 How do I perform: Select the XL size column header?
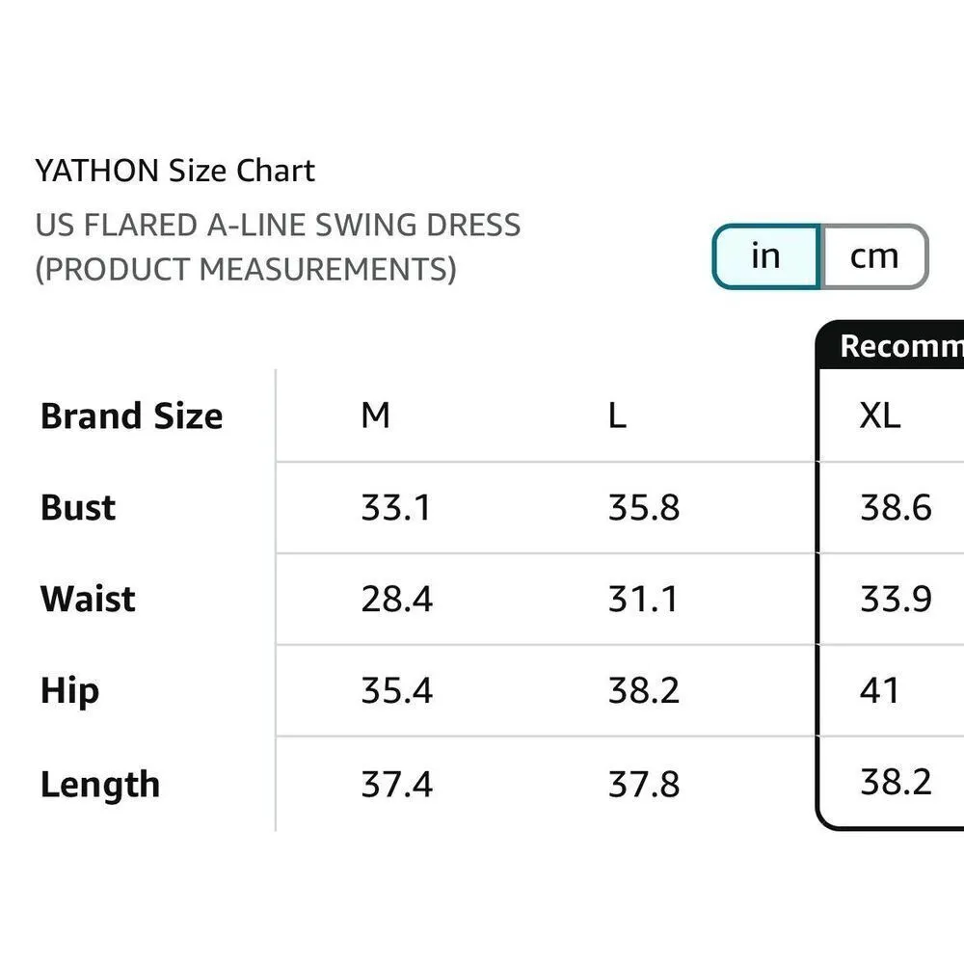[x=879, y=415]
